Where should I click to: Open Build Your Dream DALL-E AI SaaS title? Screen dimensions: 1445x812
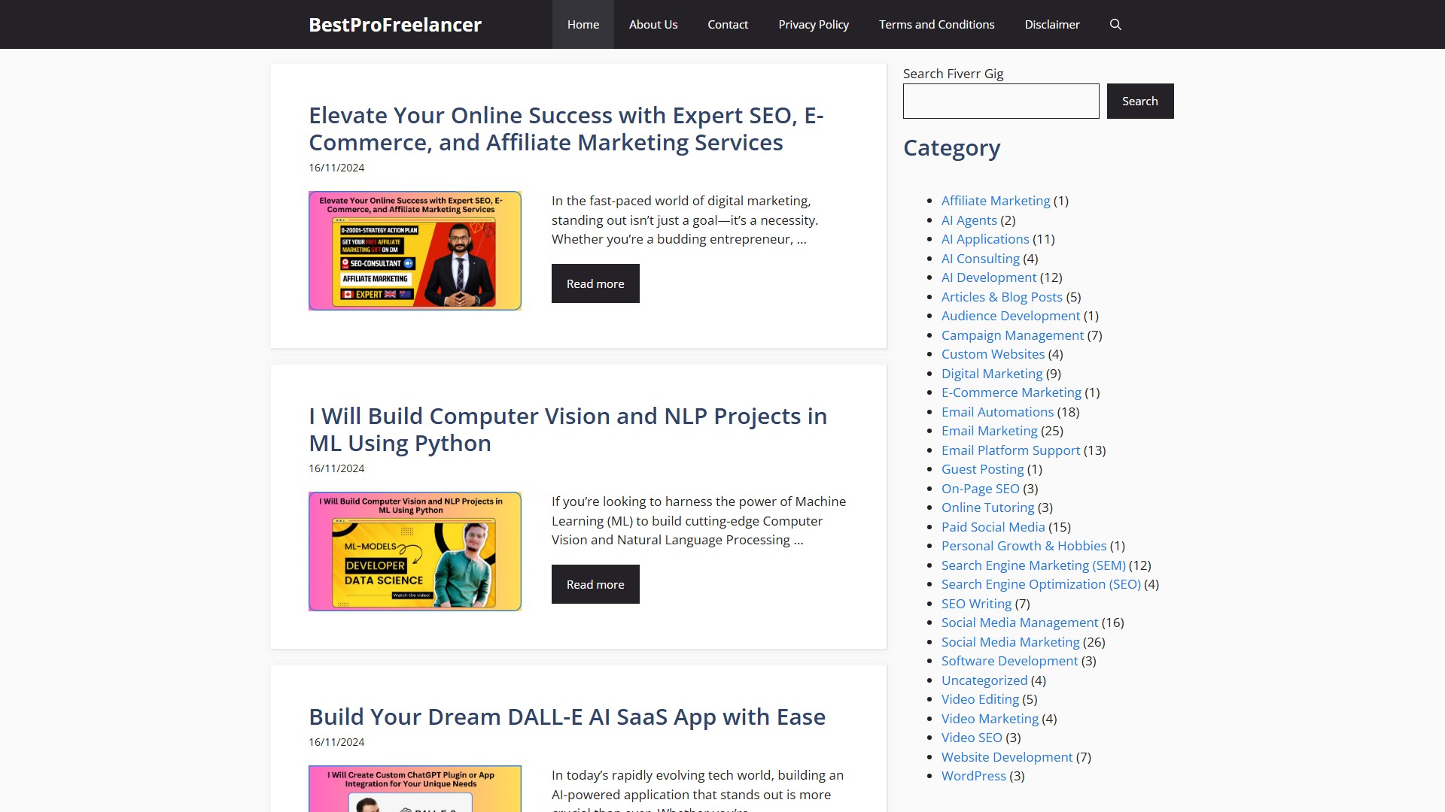coord(567,717)
